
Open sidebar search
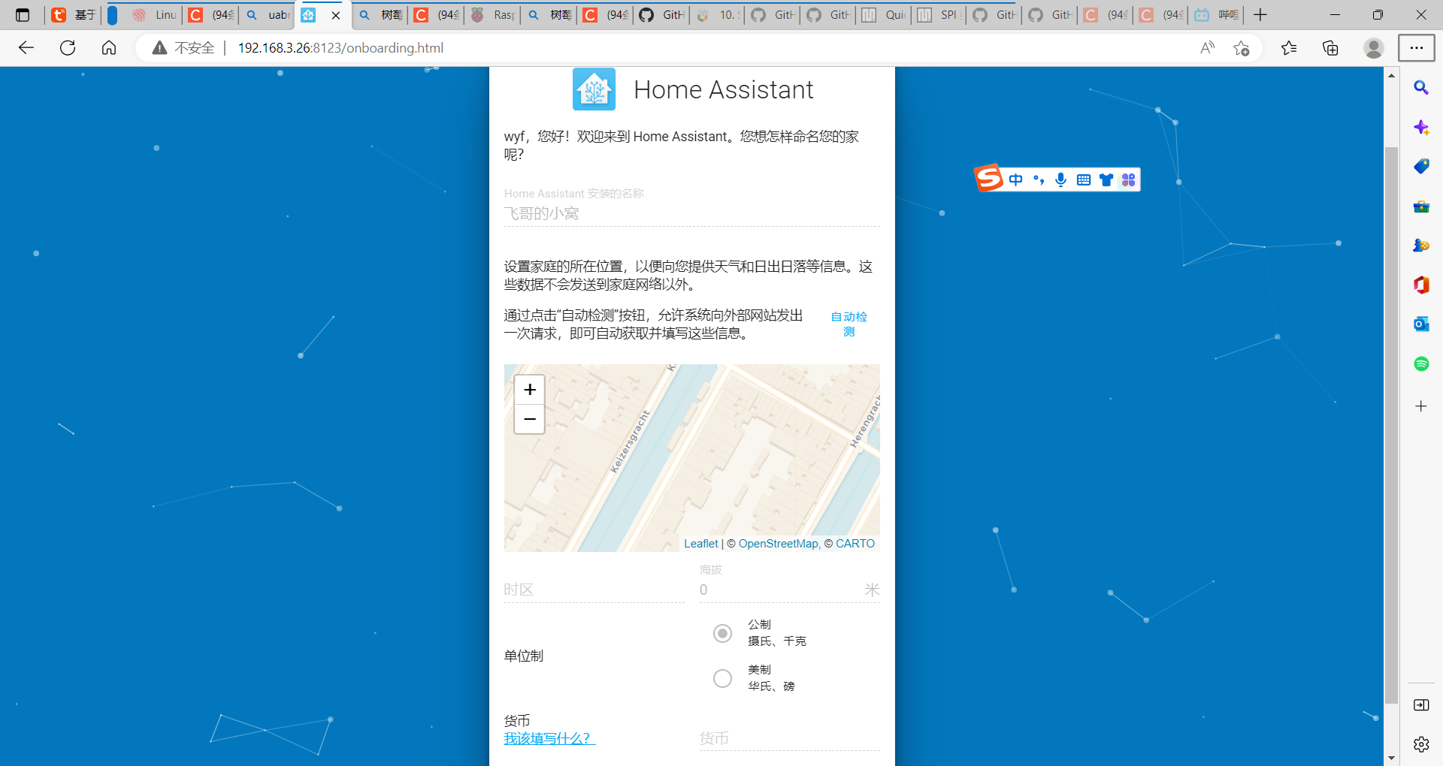pyautogui.click(x=1421, y=88)
